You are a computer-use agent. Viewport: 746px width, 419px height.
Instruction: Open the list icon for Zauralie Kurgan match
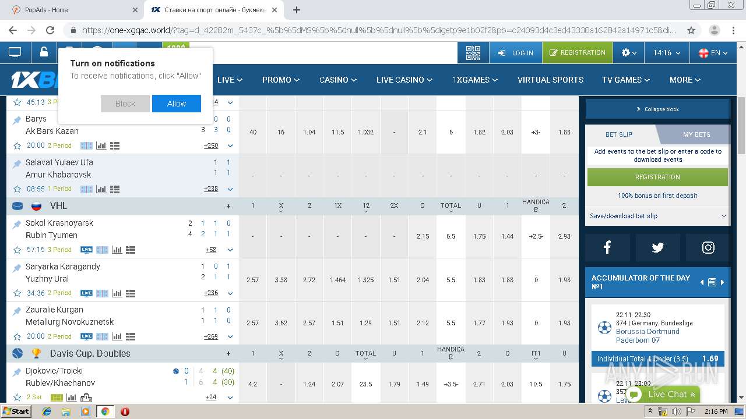131,336
